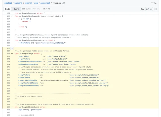The width and height of the screenshot is (161, 117).
Task: Select line number 178
Action: (8, 75)
